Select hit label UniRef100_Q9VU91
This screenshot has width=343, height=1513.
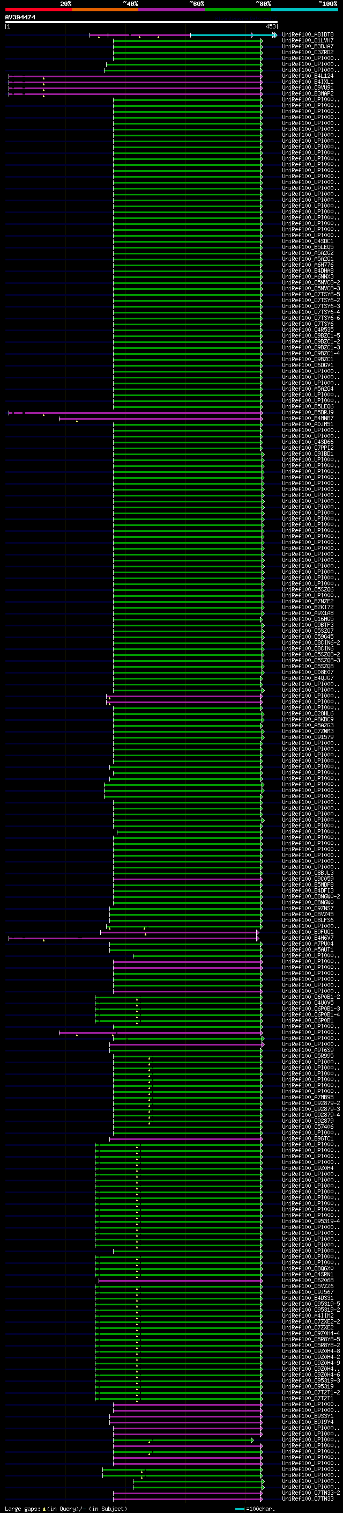[x=308, y=87]
